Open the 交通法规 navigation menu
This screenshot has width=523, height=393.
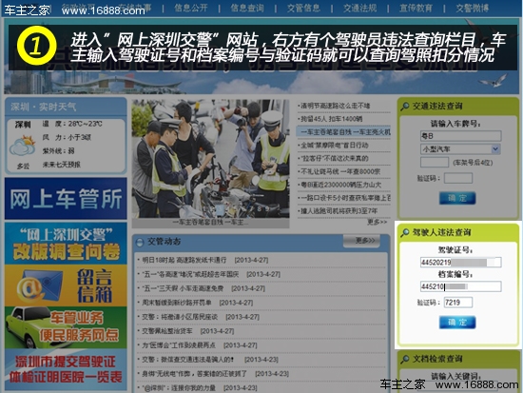(x=359, y=8)
